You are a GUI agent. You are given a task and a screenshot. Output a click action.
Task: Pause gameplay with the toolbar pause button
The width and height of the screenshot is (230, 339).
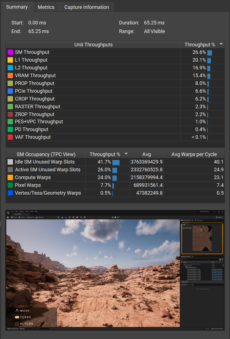(112, 217)
